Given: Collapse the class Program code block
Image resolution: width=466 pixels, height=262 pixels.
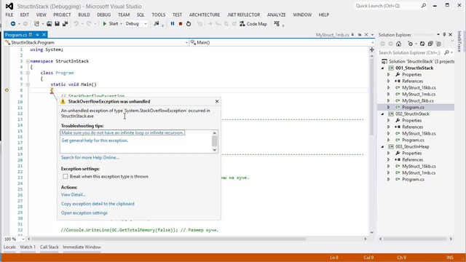Looking at the screenshot, I should (28, 73).
